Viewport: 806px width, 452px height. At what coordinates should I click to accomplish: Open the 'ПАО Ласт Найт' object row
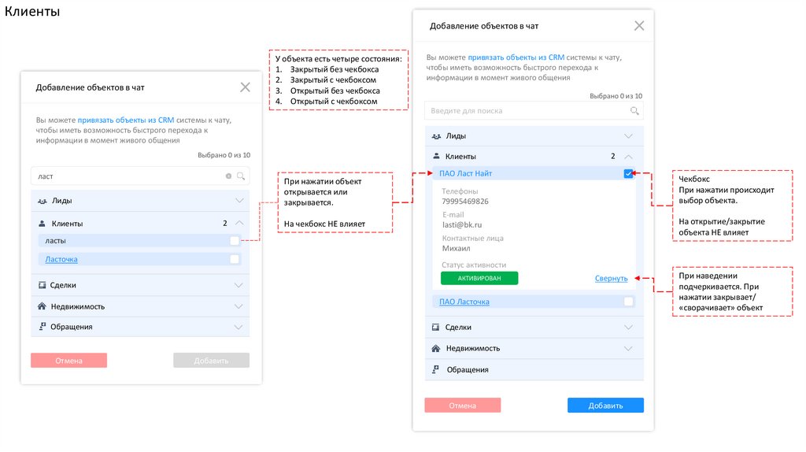(466, 173)
